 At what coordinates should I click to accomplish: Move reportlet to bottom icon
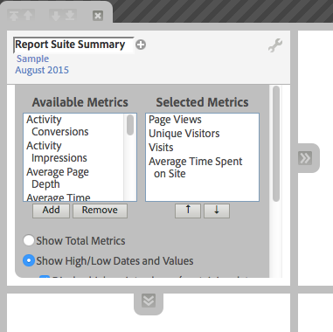pos(70,15)
